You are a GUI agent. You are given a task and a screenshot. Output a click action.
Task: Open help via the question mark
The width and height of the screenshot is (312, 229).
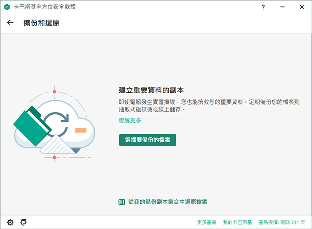click(x=263, y=7)
